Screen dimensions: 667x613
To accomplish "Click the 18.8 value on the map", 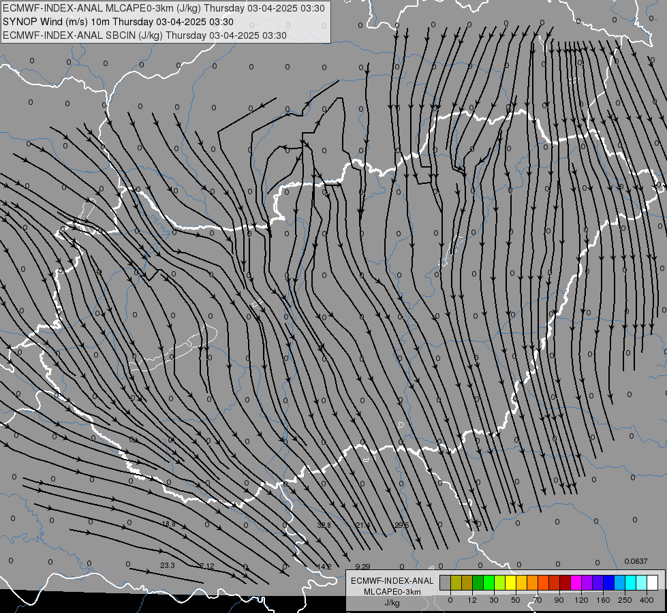I will click(168, 524).
